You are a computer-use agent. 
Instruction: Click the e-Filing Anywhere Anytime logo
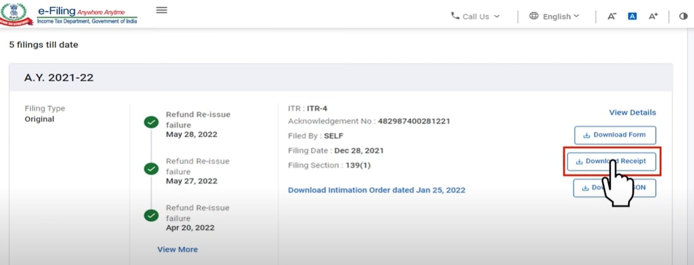86,15
